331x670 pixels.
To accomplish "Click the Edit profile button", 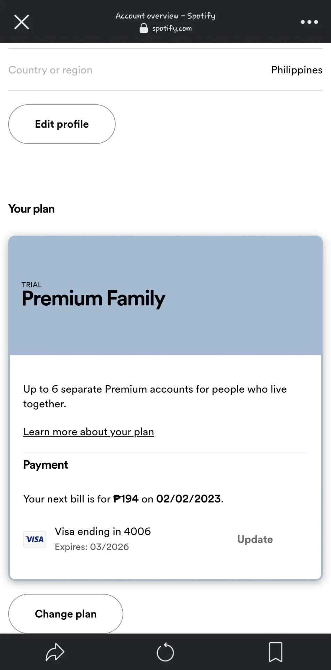I will pyautogui.click(x=62, y=124).
